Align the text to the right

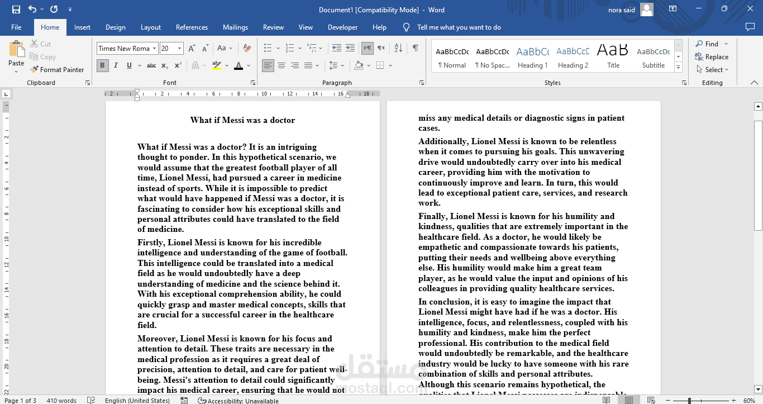[295, 66]
